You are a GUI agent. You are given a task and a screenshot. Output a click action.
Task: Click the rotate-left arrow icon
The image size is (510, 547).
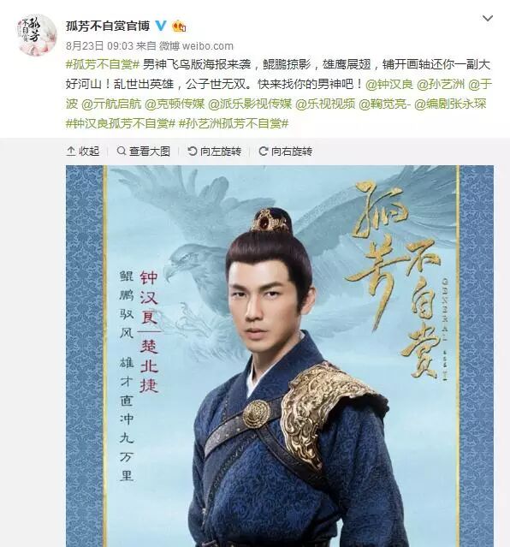tap(193, 151)
